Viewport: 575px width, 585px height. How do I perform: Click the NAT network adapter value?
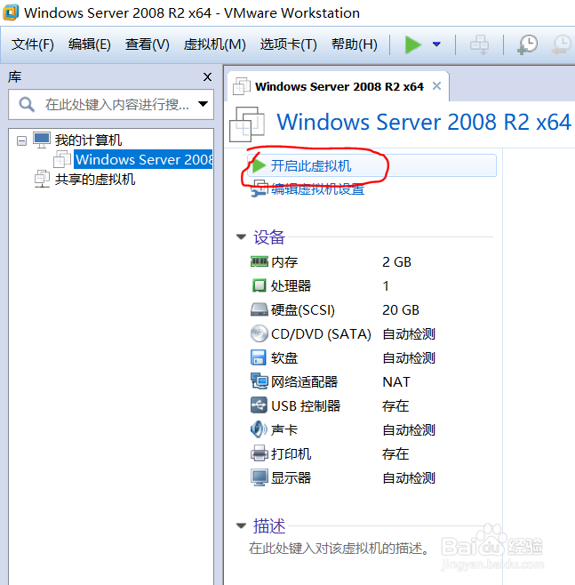coord(396,381)
